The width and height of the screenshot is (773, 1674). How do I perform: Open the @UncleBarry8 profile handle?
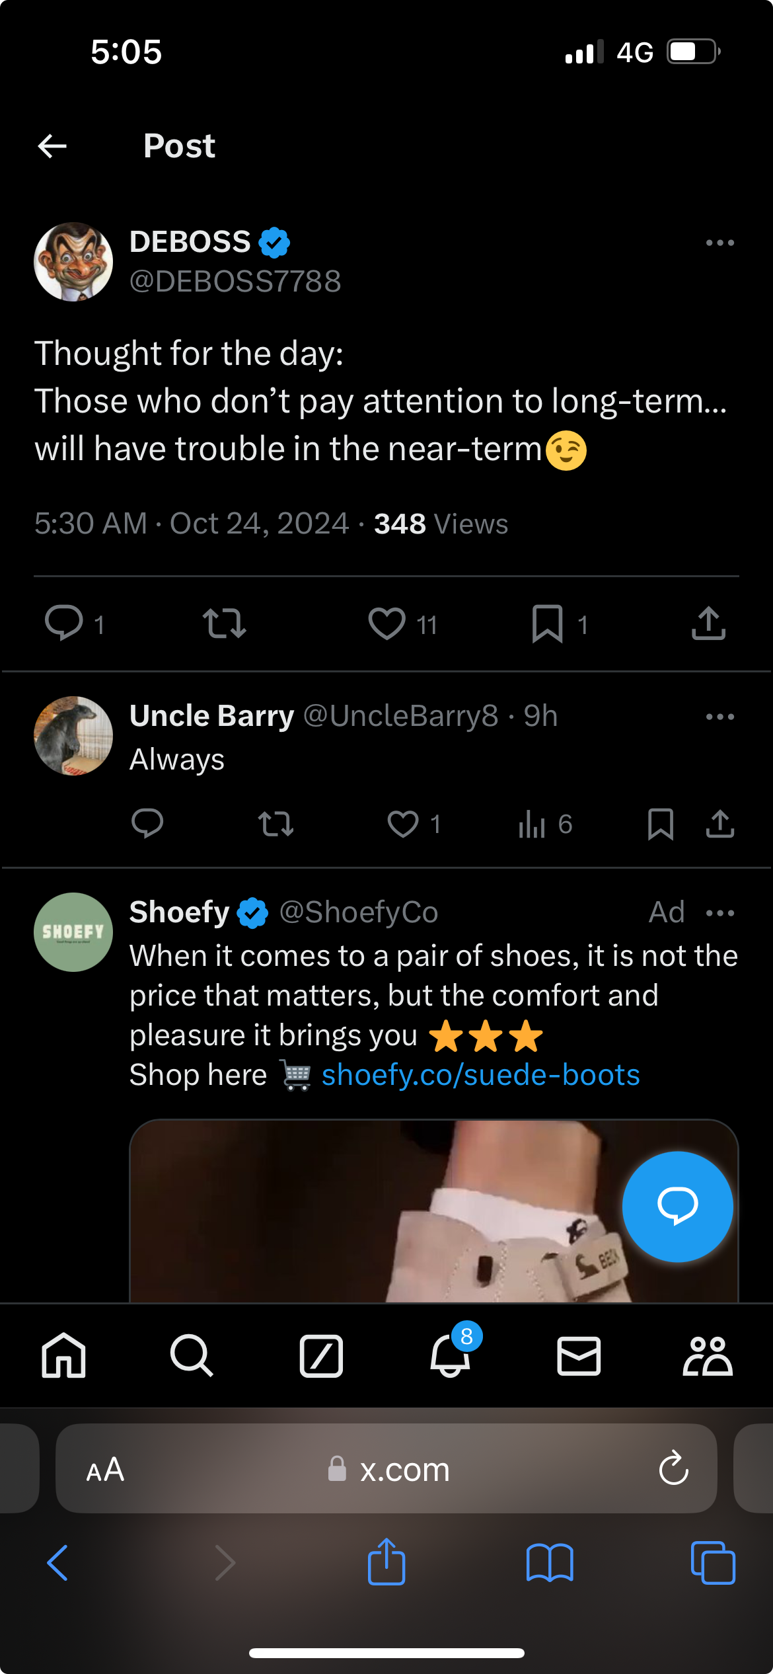point(400,716)
